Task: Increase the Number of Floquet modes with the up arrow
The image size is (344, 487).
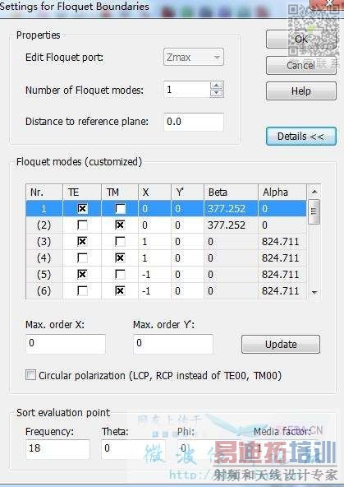Action: click(x=216, y=86)
